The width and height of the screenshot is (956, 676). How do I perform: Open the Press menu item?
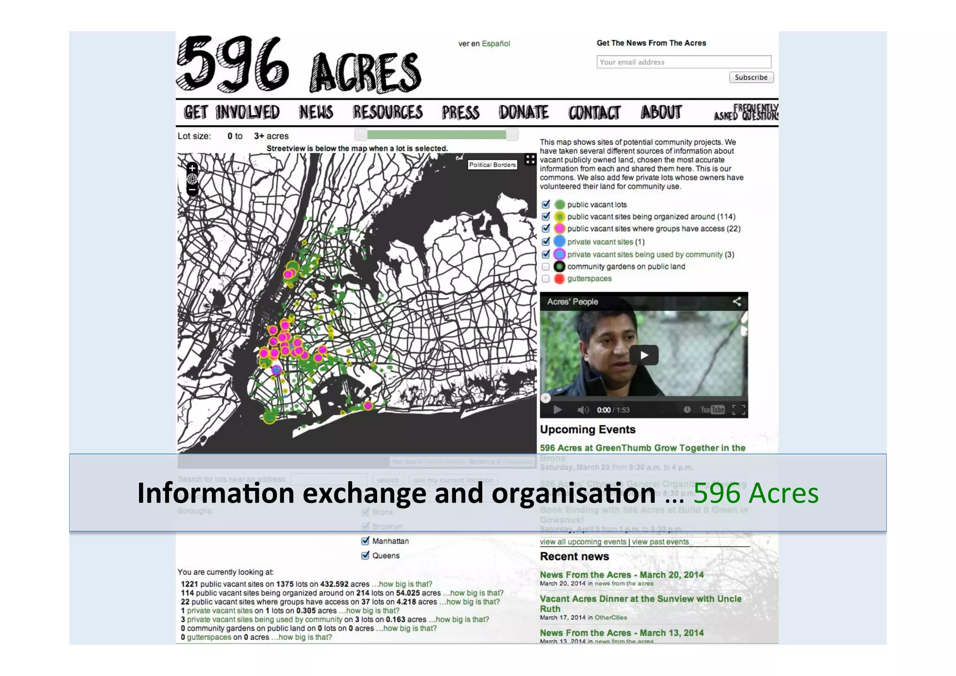click(x=461, y=113)
